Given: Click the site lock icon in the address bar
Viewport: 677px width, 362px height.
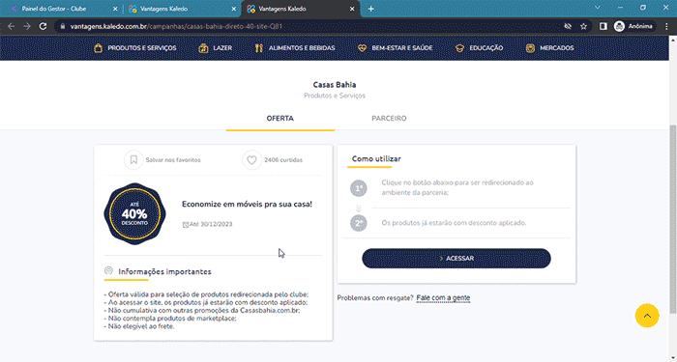Looking at the screenshot, I should (x=63, y=26).
